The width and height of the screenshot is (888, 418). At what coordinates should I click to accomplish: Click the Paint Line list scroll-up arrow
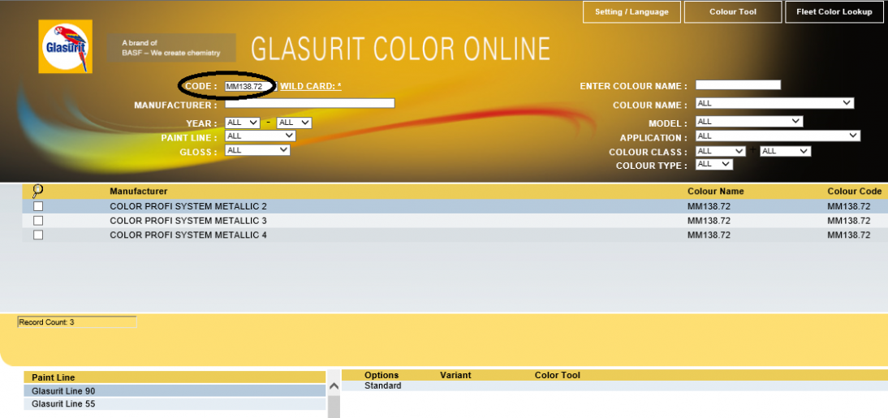[x=334, y=386]
